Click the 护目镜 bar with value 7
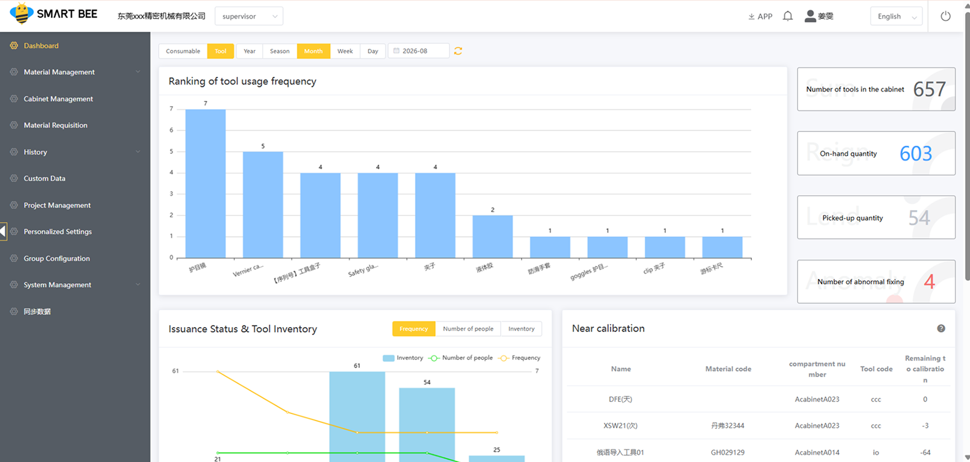The height and width of the screenshot is (462, 970). point(206,184)
